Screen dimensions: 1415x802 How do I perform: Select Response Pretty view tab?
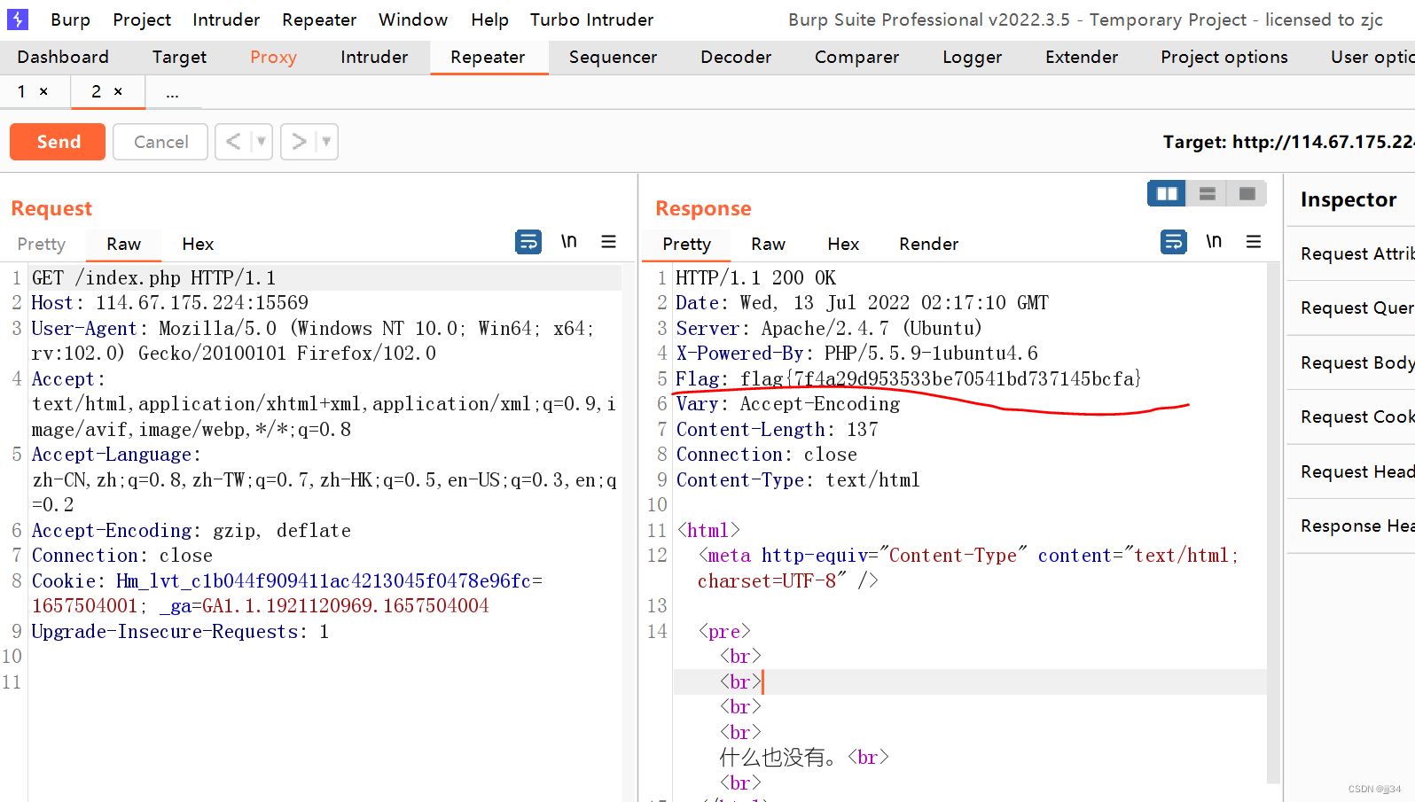click(x=686, y=244)
